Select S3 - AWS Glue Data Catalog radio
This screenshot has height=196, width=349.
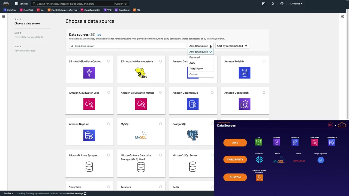tap(109, 61)
